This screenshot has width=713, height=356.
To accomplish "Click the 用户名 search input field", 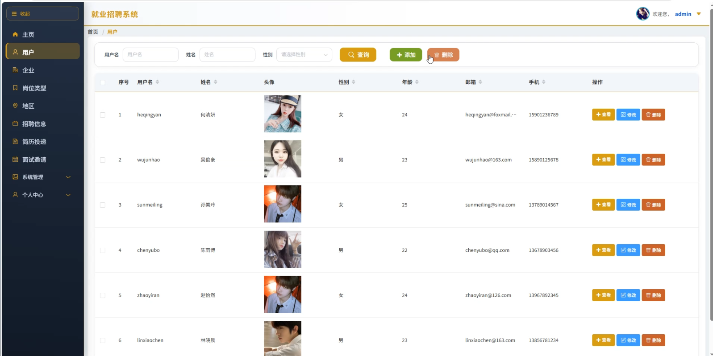I will pos(150,54).
